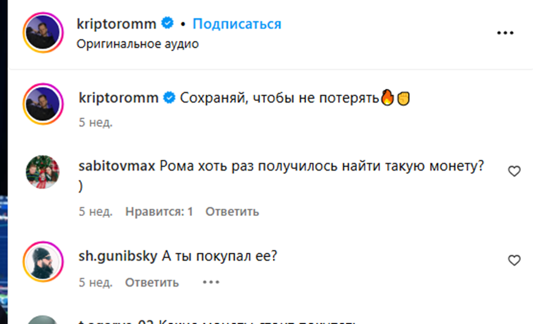Reply to sh.gunibsky comment via Ответить
This screenshot has width=533, height=324.
(152, 282)
